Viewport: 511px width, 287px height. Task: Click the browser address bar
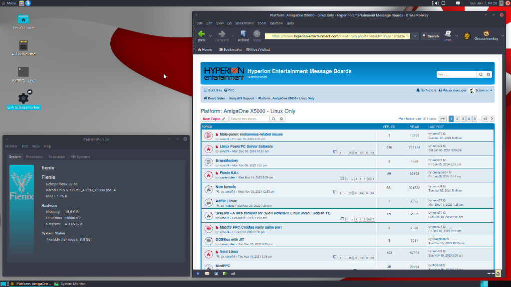(337, 36)
